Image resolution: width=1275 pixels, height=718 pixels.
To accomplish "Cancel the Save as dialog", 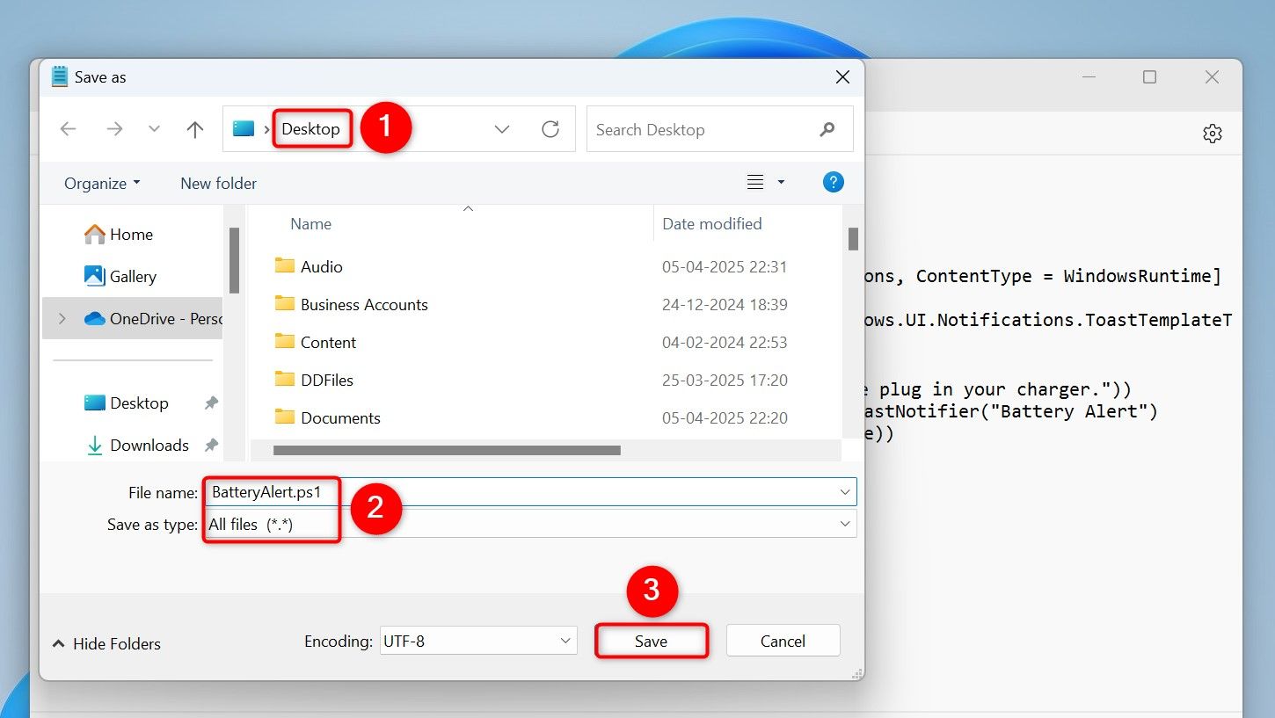I will click(x=783, y=642).
